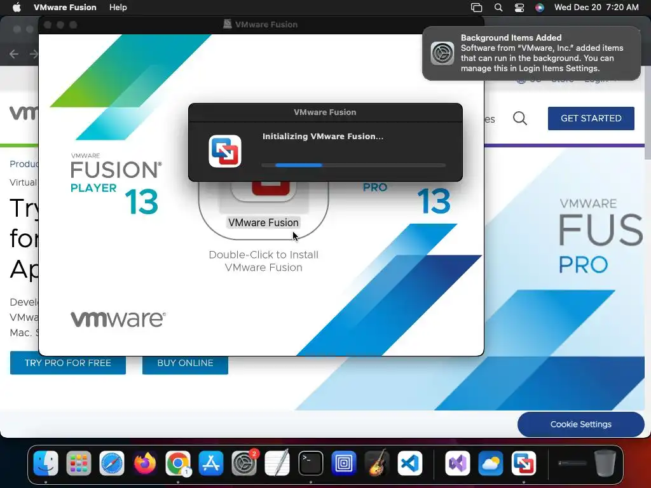The height and width of the screenshot is (488, 651).
Task: Click the initializing progress bar
Action: tap(353, 165)
